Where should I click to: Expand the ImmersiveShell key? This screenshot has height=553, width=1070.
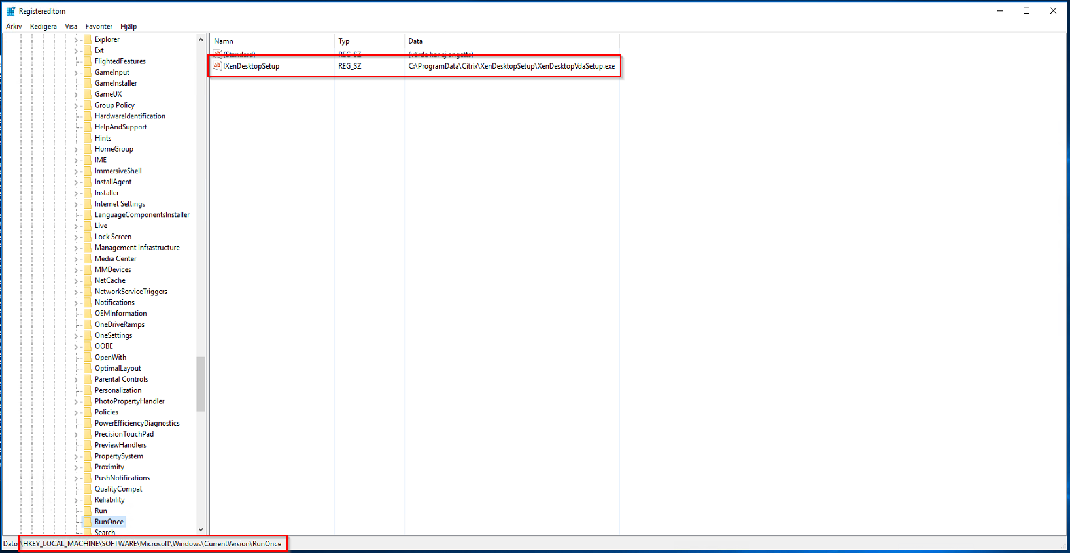pyautogui.click(x=76, y=171)
